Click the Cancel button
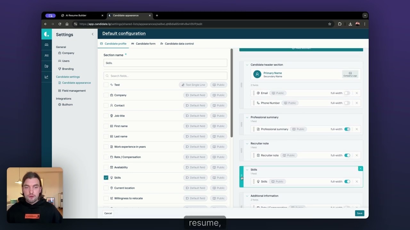Image resolution: width=410 pixels, height=230 pixels. (x=108, y=213)
